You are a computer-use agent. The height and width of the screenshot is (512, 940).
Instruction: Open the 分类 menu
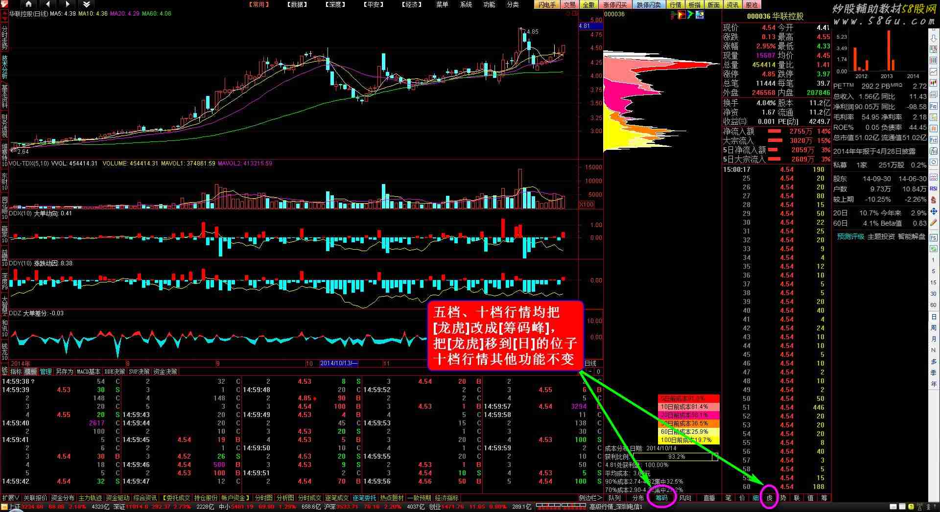point(513,4)
